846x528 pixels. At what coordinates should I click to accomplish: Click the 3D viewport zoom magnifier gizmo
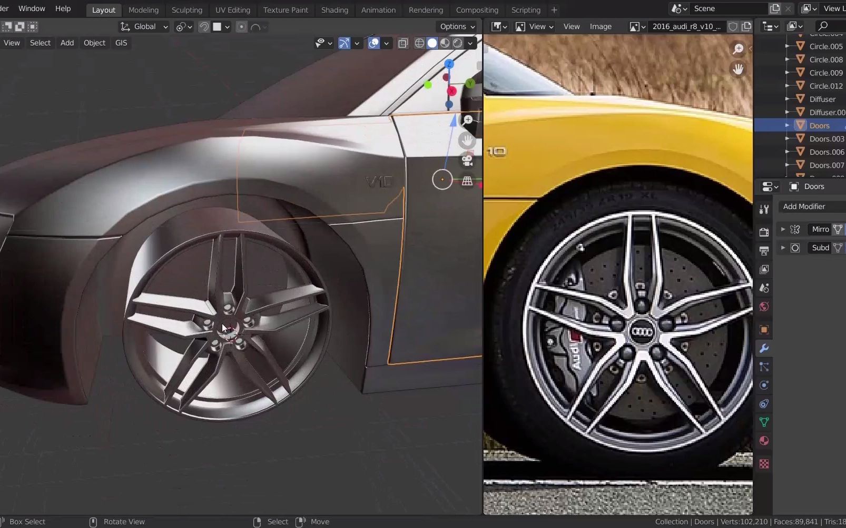coord(467,120)
